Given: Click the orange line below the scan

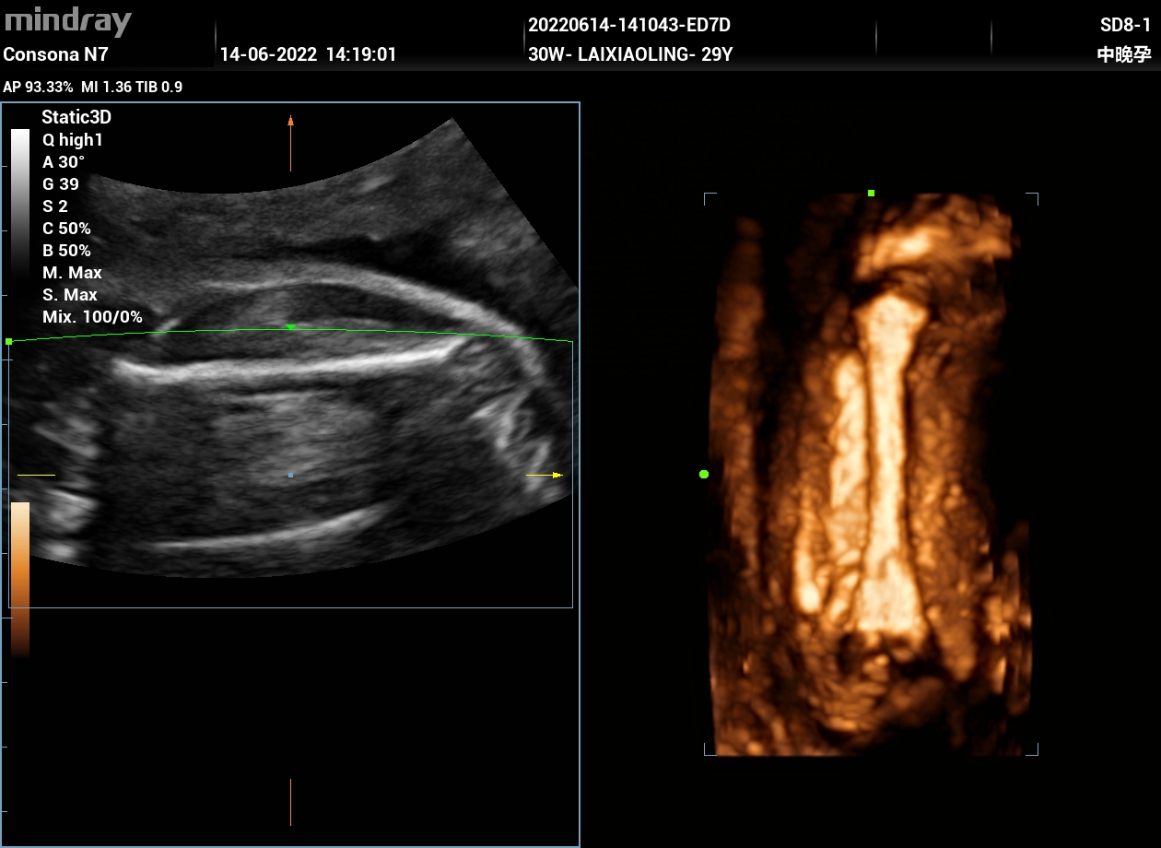Looking at the screenshot, I should [x=290, y=802].
